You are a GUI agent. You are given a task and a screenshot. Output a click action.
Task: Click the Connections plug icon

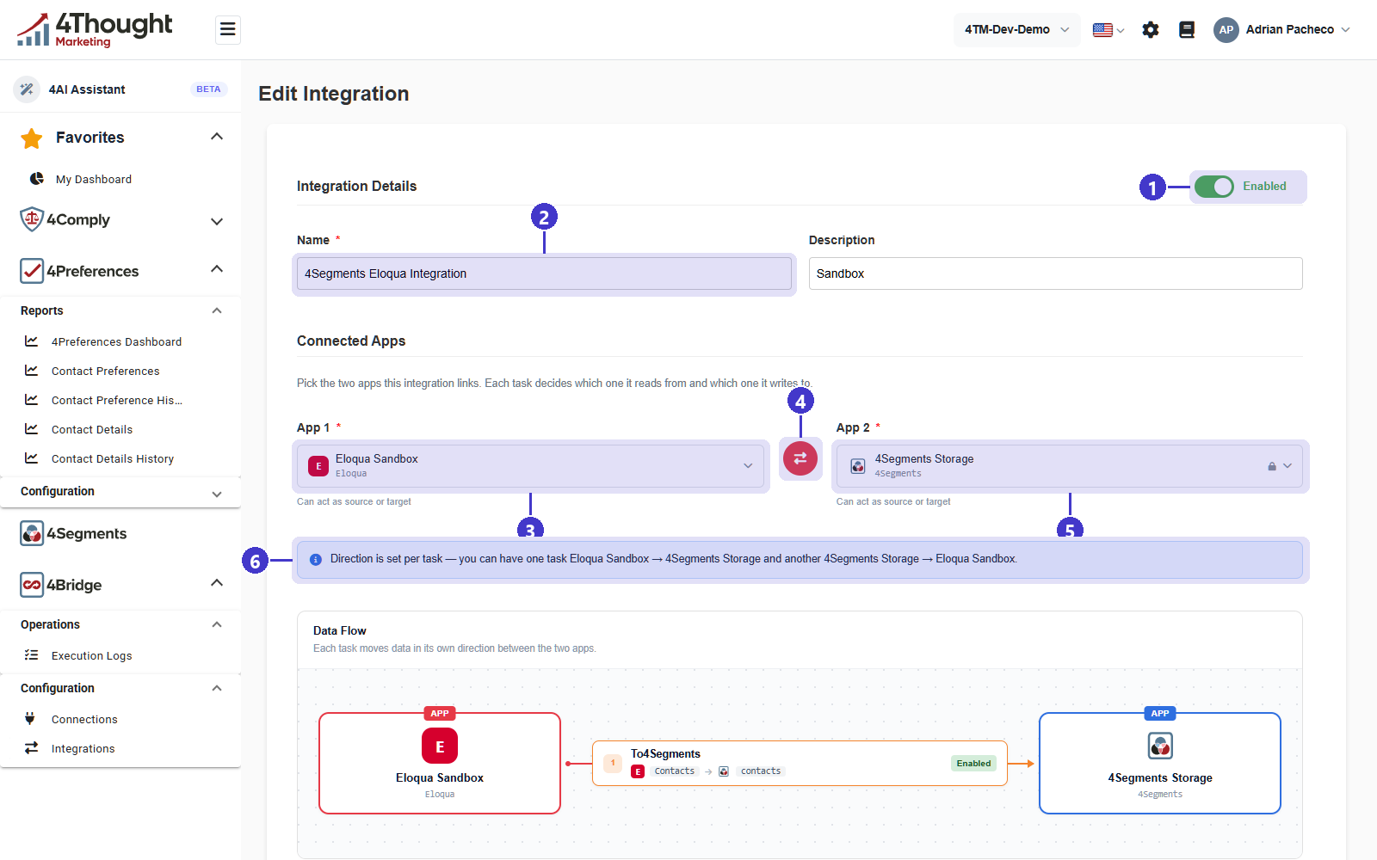coord(30,719)
